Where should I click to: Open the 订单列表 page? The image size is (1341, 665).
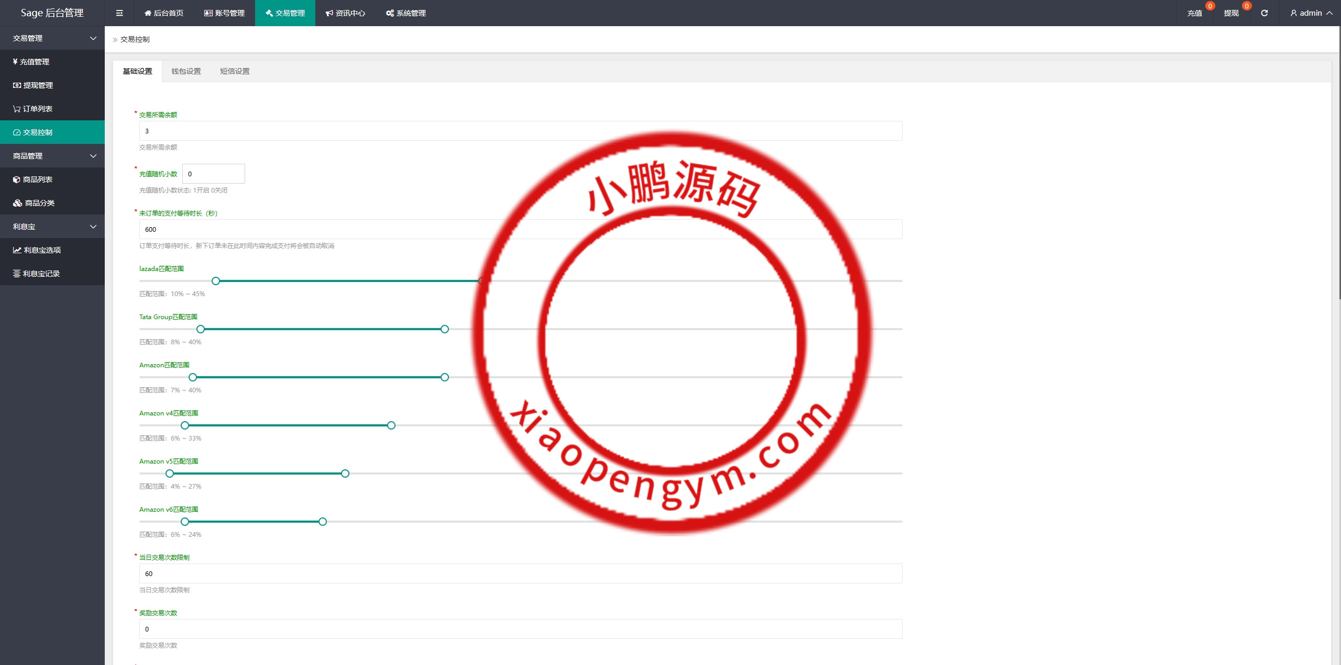pyautogui.click(x=32, y=108)
